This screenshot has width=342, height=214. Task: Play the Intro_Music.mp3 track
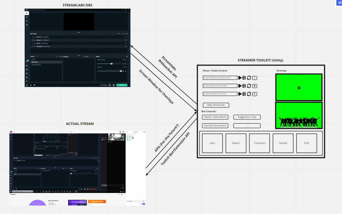pyautogui.click(x=240, y=78)
